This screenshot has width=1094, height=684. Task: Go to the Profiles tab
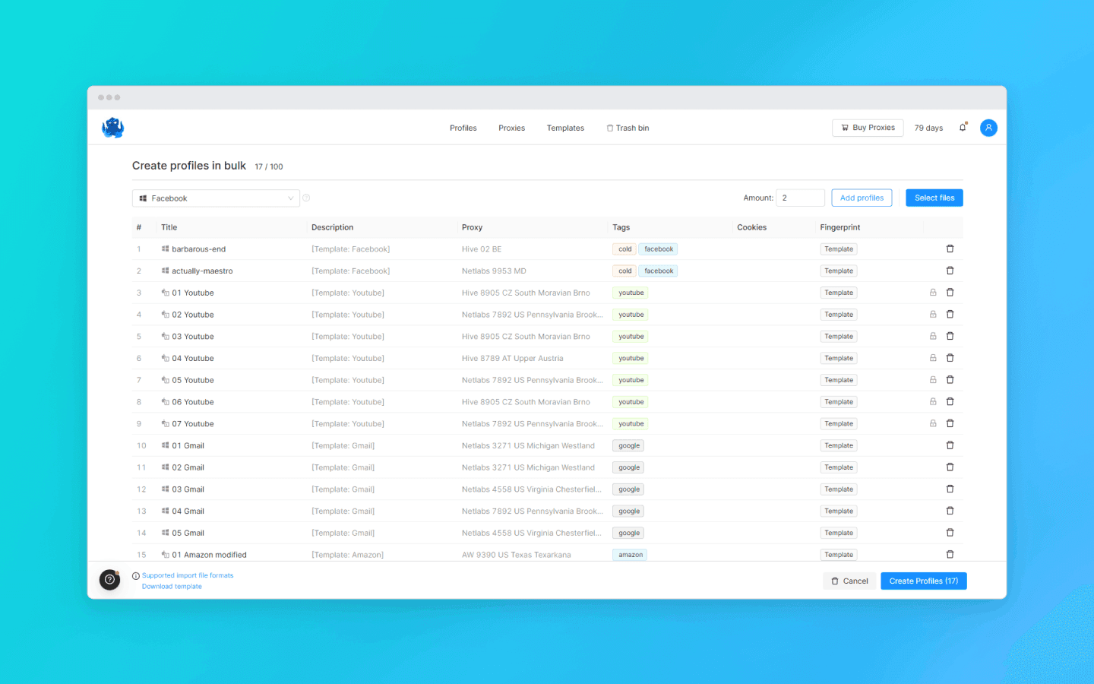(463, 128)
